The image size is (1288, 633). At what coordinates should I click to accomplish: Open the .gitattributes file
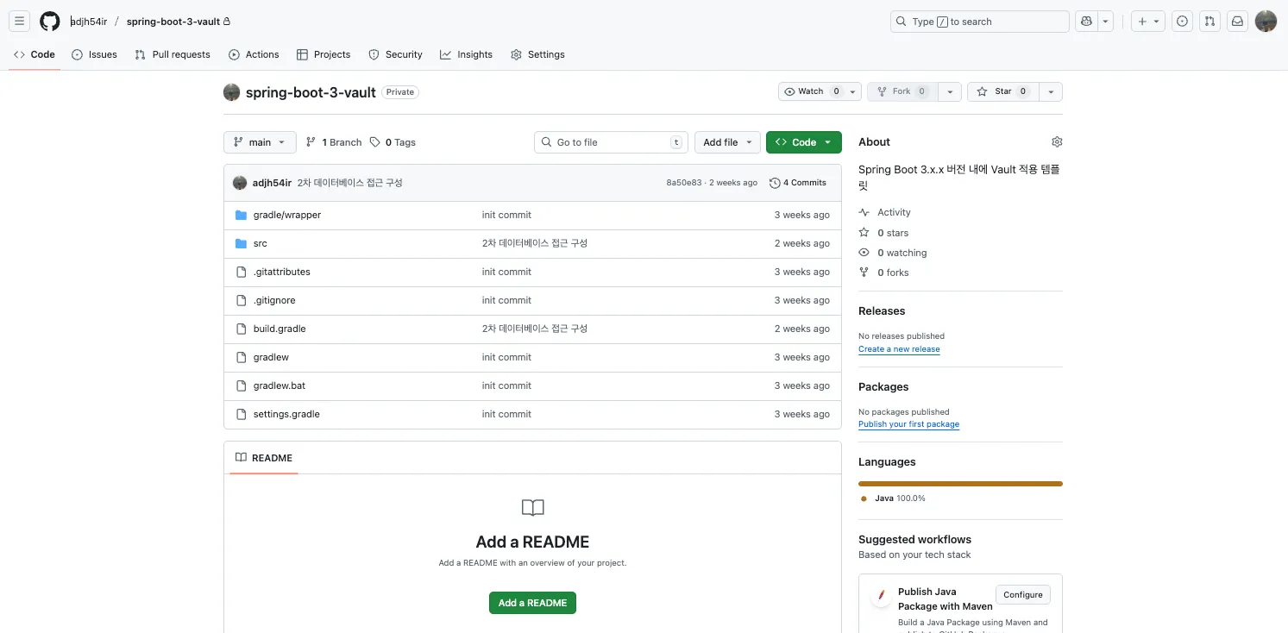tap(281, 272)
